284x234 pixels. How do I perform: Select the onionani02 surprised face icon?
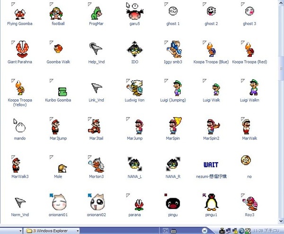click(x=97, y=202)
